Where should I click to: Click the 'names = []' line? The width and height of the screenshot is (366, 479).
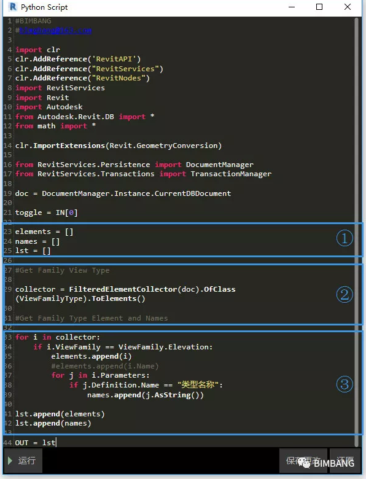[37, 241]
